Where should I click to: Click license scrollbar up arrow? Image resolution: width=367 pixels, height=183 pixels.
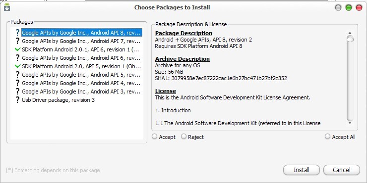[350, 33]
